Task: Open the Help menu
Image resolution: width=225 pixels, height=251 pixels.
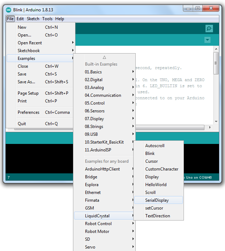Action: pos(60,19)
